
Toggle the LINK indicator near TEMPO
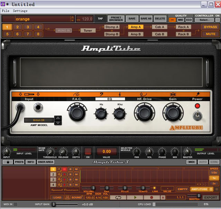pyautogui.click(x=154, y=188)
